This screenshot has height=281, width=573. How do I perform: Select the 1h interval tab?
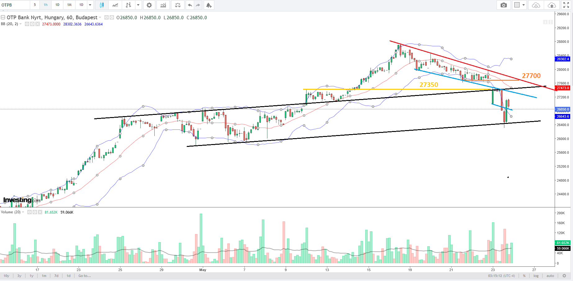click(46, 5)
